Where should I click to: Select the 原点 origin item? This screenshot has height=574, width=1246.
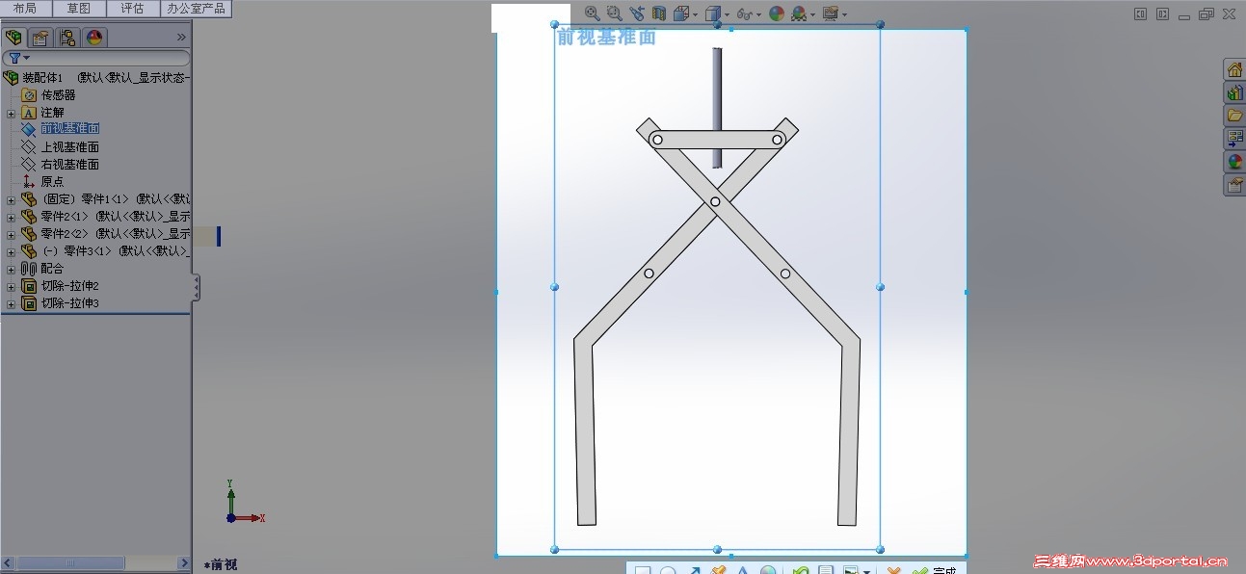52,182
